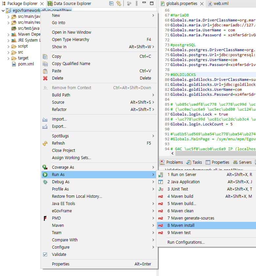Expand the src/main/resources tree node
The height and width of the screenshot is (276, 256).
(8, 23)
